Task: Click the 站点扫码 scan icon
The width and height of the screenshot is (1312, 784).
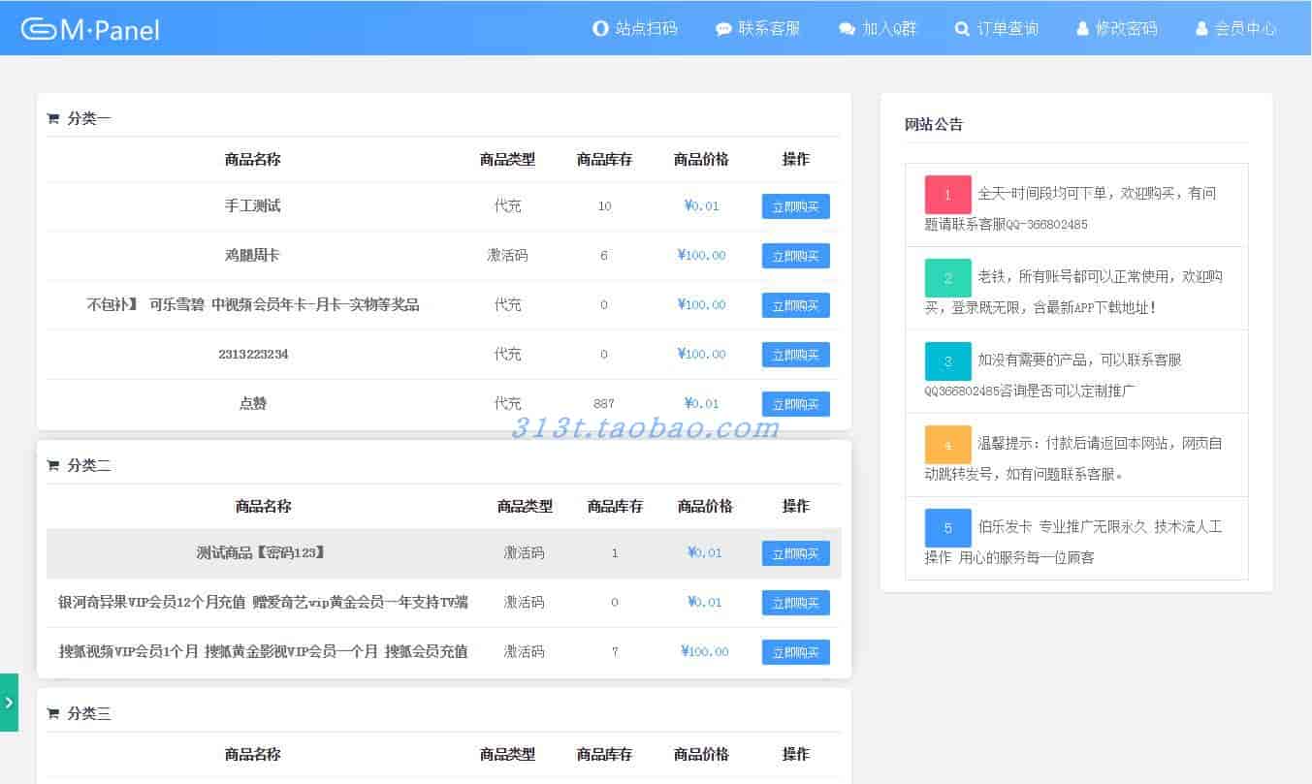Action: coord(600,29)
